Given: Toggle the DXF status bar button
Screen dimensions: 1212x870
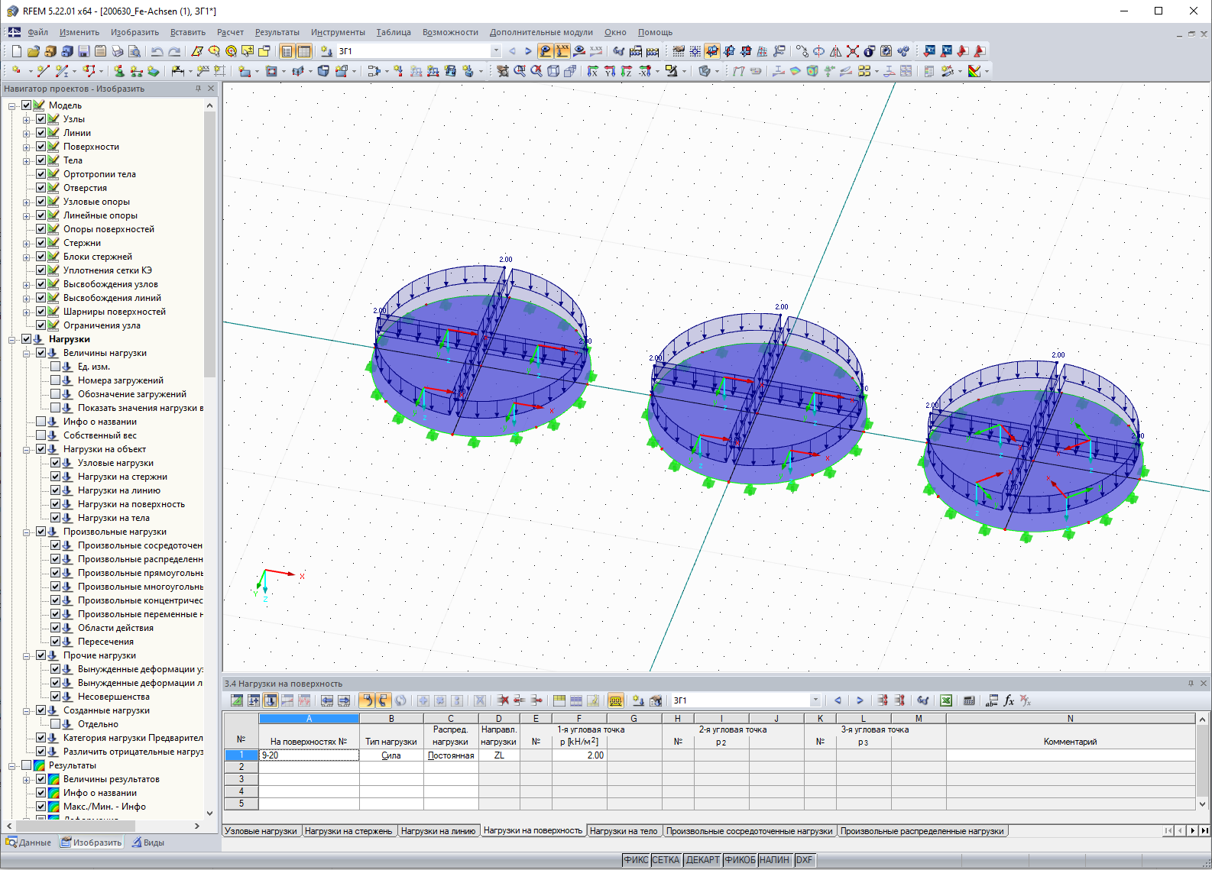Looking at the screenshot, I should [804, 860].
